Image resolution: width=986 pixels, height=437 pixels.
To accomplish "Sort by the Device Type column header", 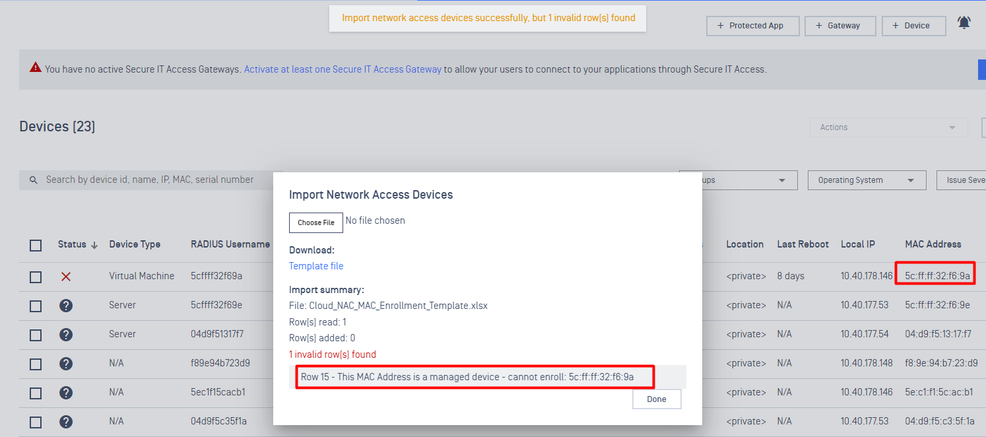I will 135,244.
